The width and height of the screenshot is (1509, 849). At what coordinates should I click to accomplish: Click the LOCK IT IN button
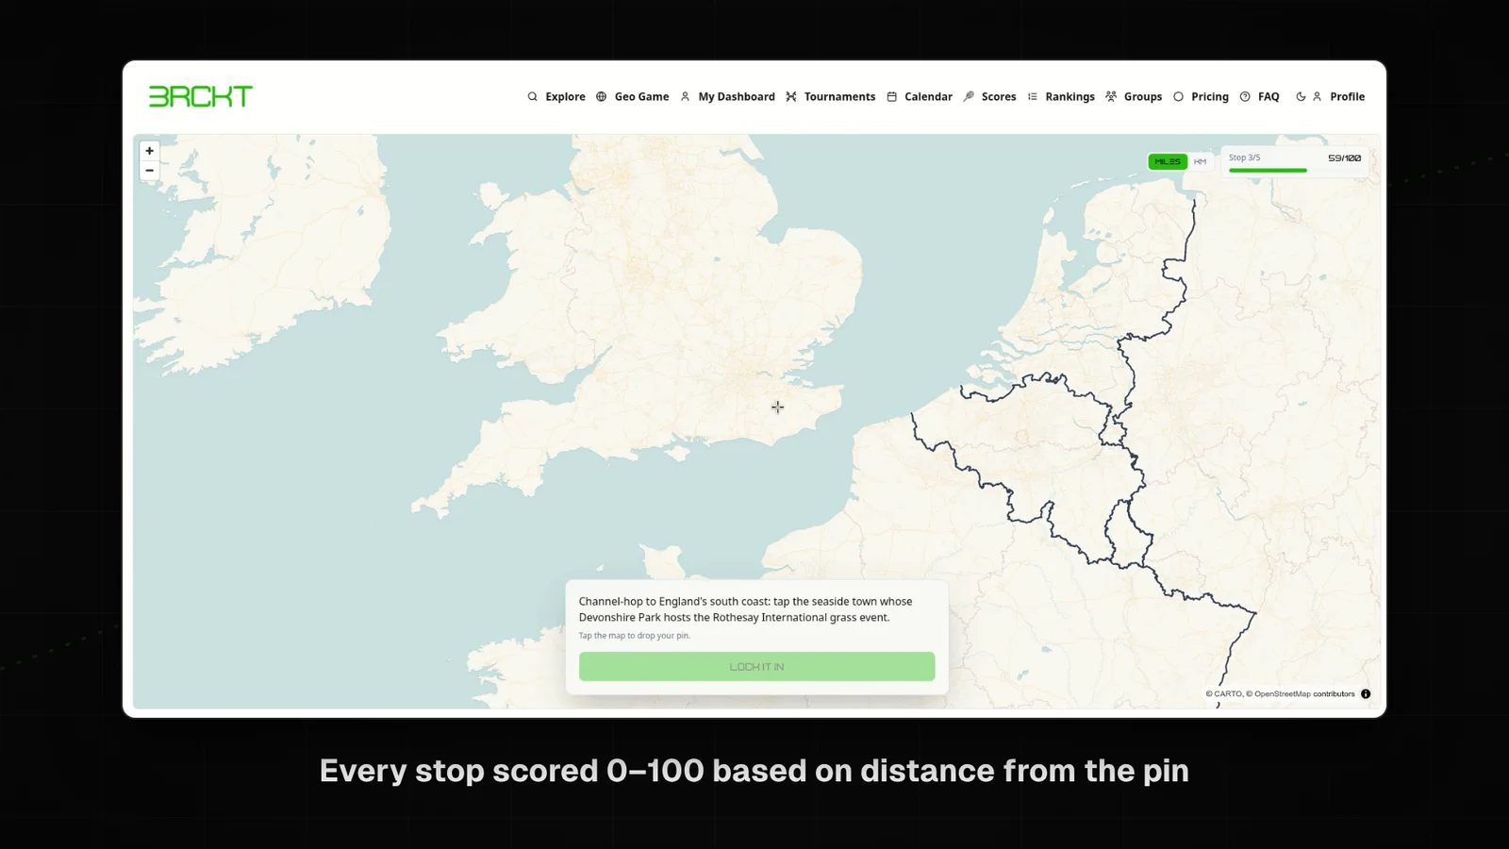click(x=756, y=667)
